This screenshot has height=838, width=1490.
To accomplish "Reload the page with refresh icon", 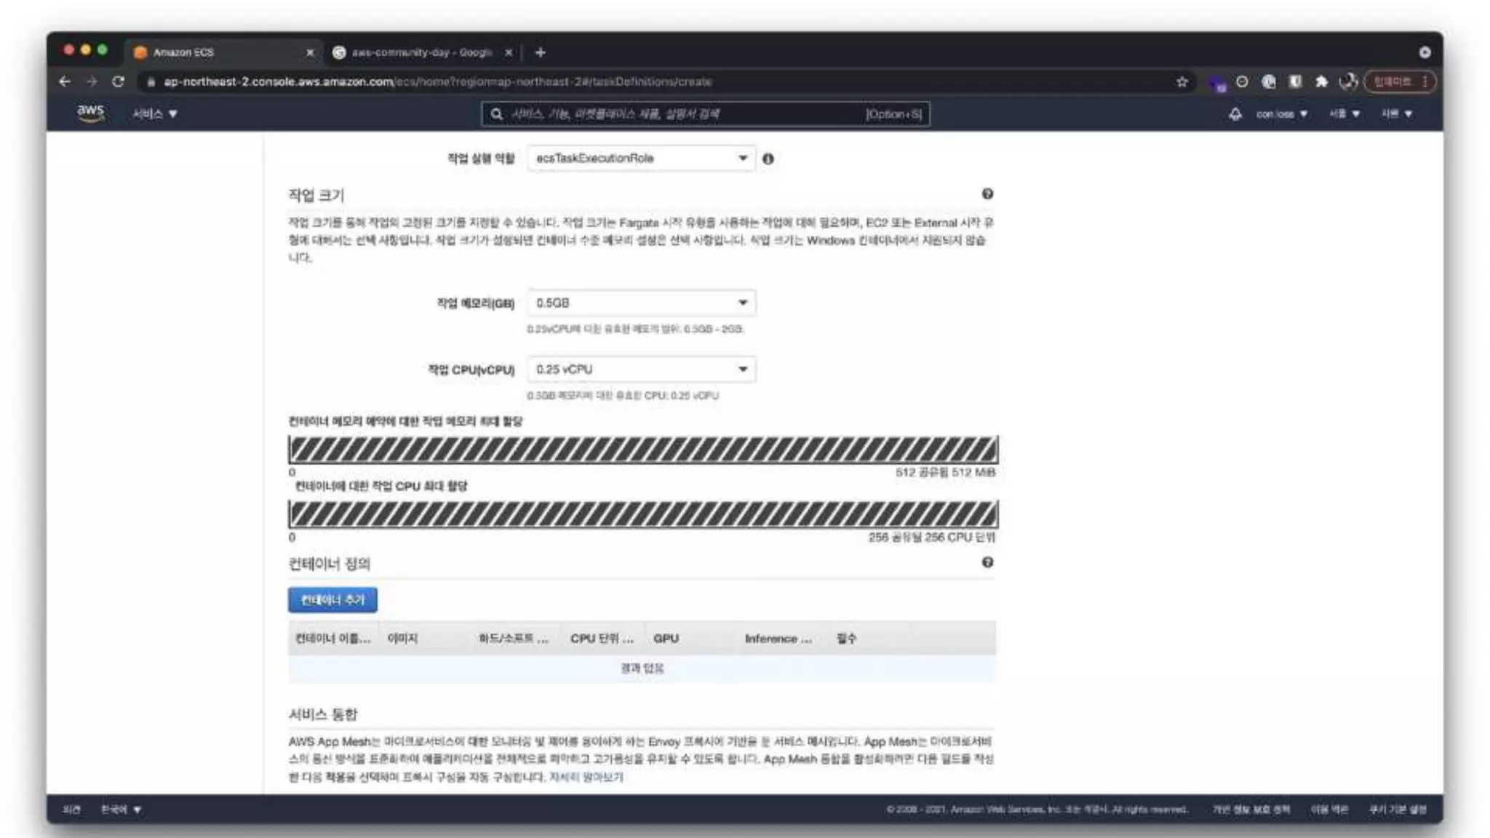I will 118,81.
